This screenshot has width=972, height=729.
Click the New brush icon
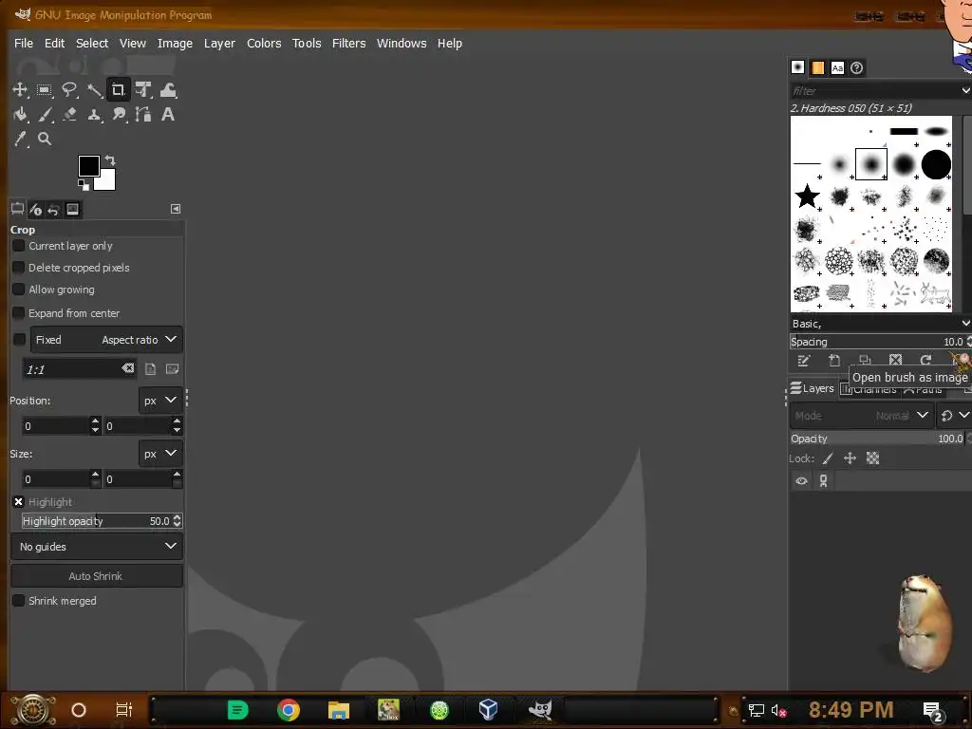(x=834, y=360)
